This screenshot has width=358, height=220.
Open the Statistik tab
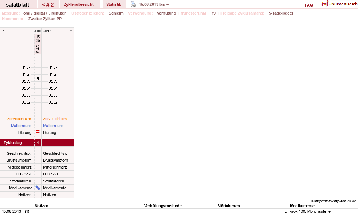tap(114, 4)
